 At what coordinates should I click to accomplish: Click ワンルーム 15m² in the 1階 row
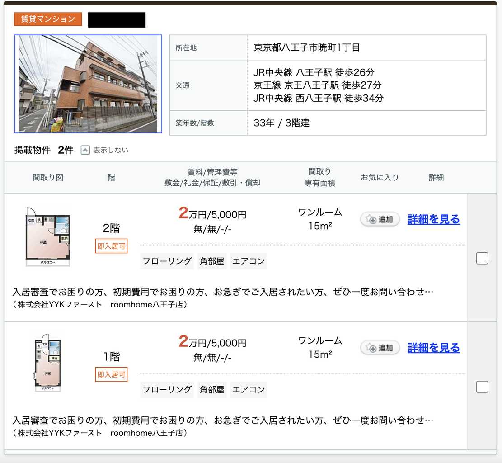click(x=320, y=348)
